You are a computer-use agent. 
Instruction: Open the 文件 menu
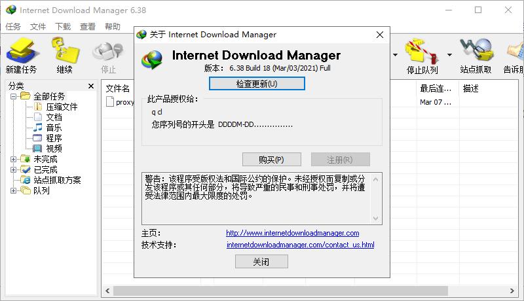tap(38, 26)
